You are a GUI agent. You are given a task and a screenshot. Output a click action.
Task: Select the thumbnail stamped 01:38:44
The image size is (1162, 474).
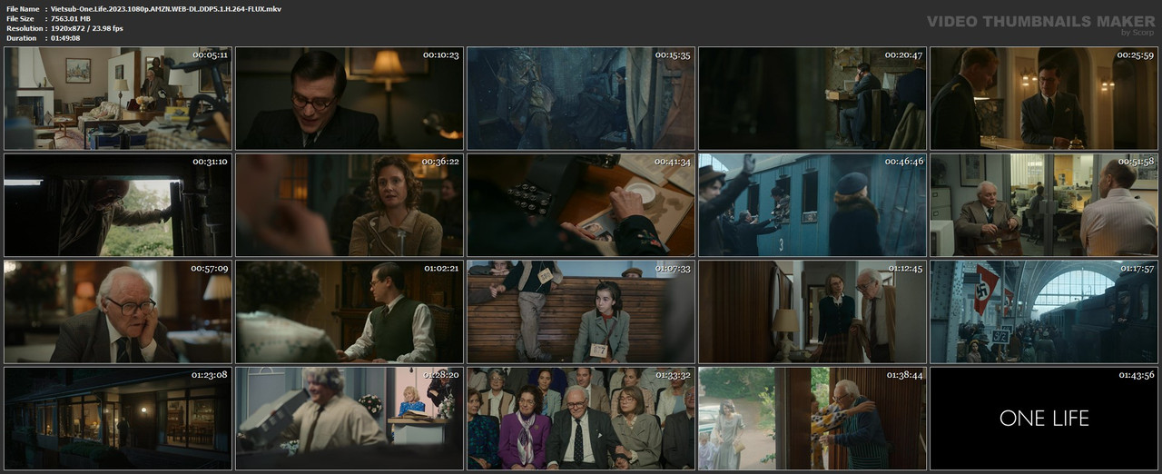click(812, 419)
